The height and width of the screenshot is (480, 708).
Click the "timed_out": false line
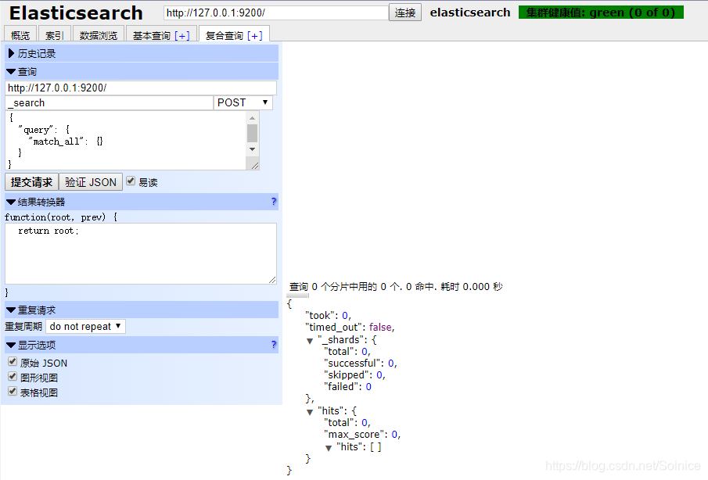tap(350, 327)
